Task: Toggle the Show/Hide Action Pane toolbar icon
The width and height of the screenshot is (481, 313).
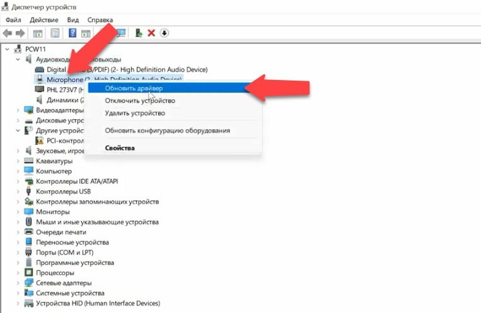Action: coord(86,33)
